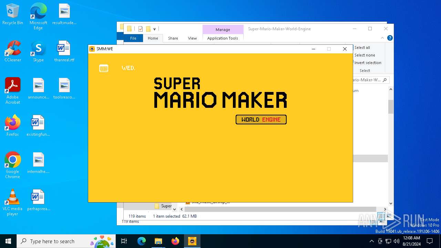This screenshot has height=248, width=441.
Task: Click the search magnifier icon in Explorer
Action: point(385,80)
